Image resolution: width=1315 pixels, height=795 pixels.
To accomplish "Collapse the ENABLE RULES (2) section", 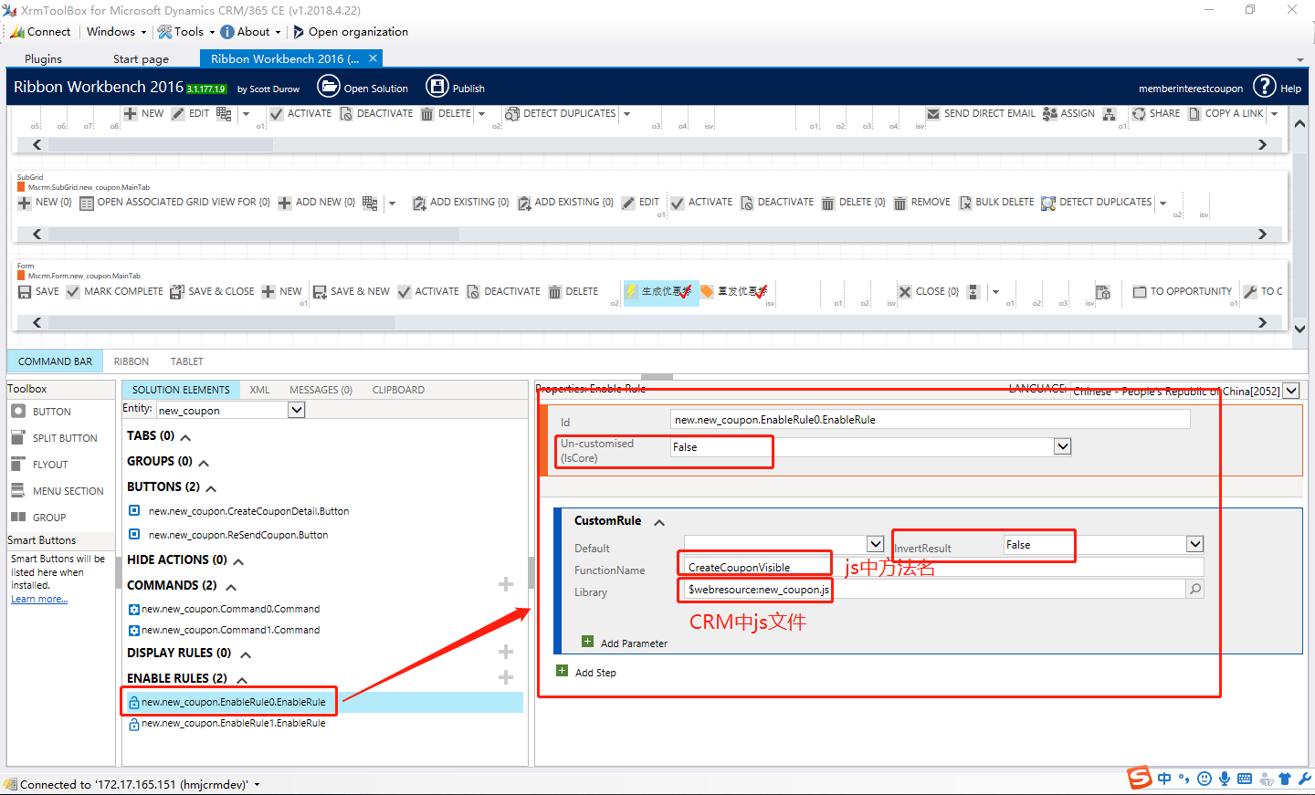I will (242, 680).
